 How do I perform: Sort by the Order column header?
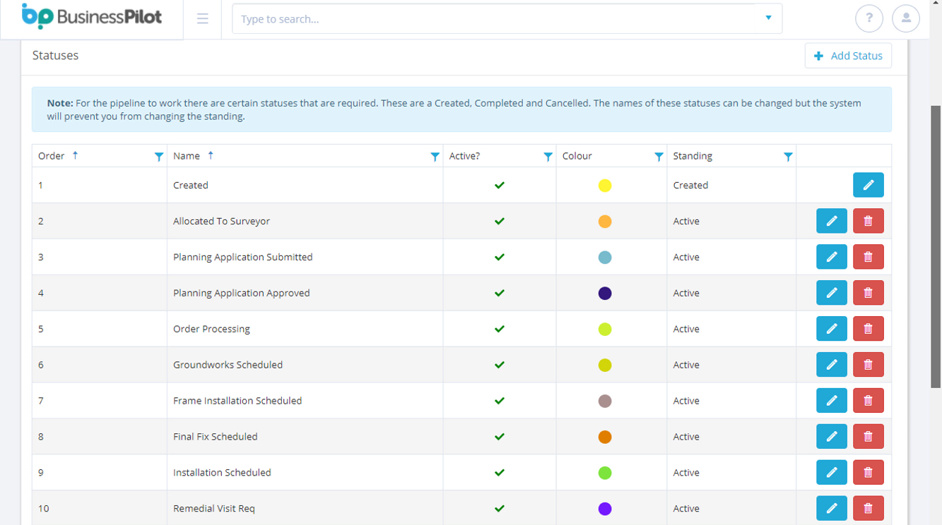[x=52, y=156]
